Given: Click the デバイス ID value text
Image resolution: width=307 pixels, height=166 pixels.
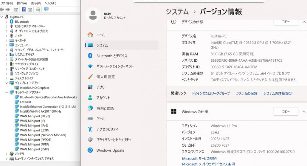Looking at the screenshot, I should tap(247, 60).
